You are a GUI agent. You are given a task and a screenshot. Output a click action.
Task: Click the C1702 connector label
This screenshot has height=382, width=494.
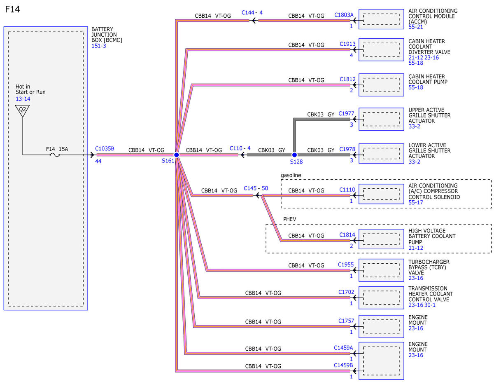click(346, 292)
